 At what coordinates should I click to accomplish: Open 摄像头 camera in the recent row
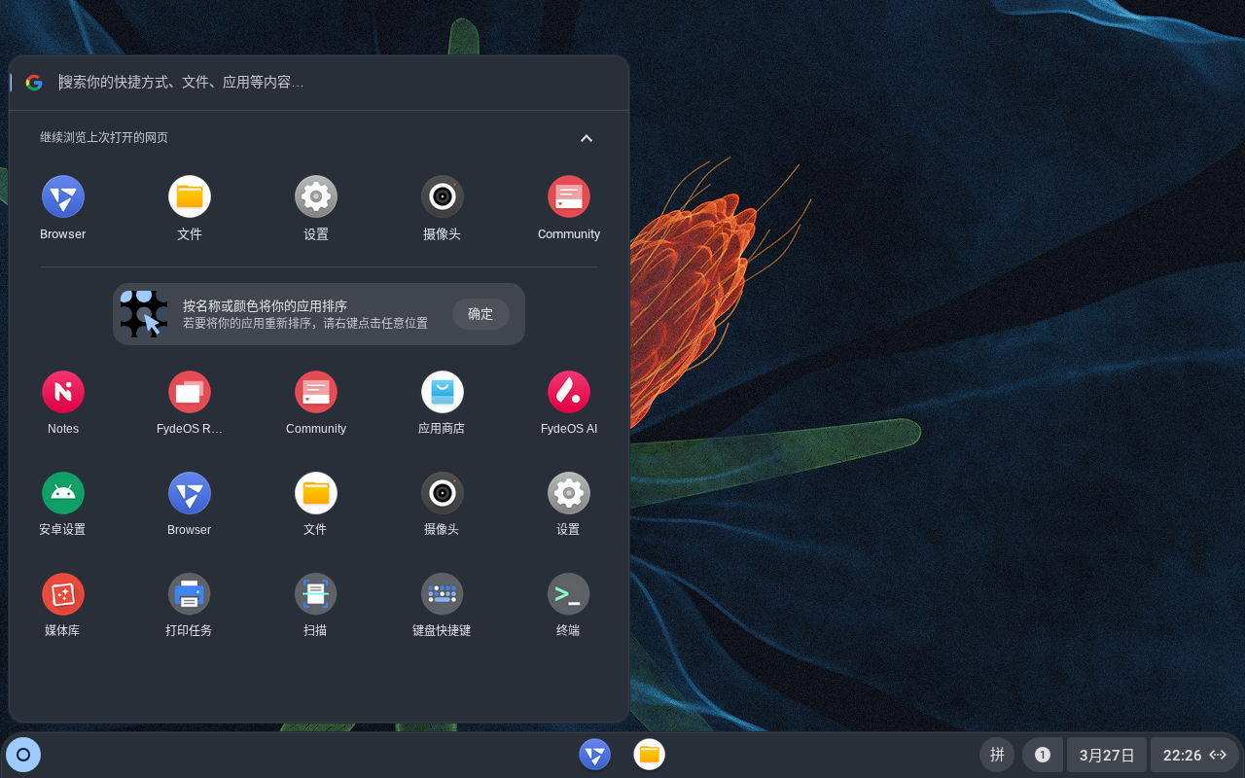pos(442,196)
